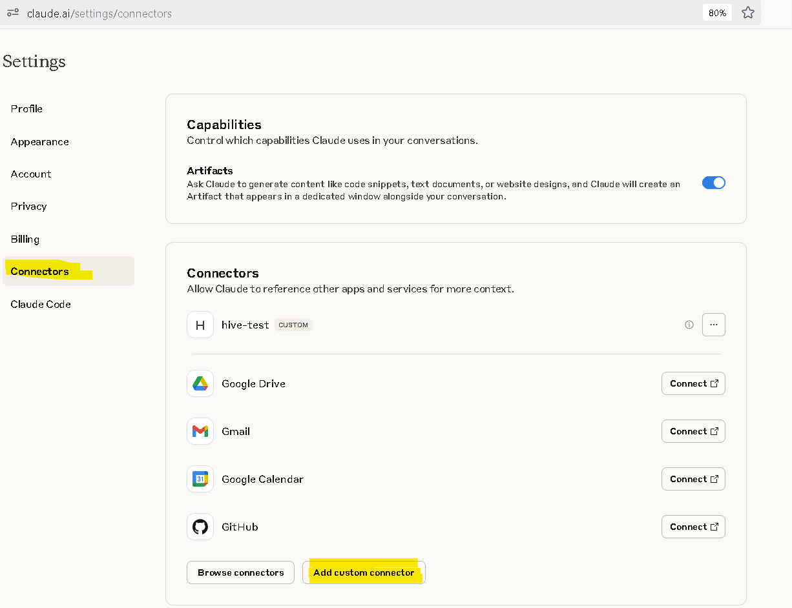
Task: Click the Google Calendar connector icon
Action: click(200, 479)
